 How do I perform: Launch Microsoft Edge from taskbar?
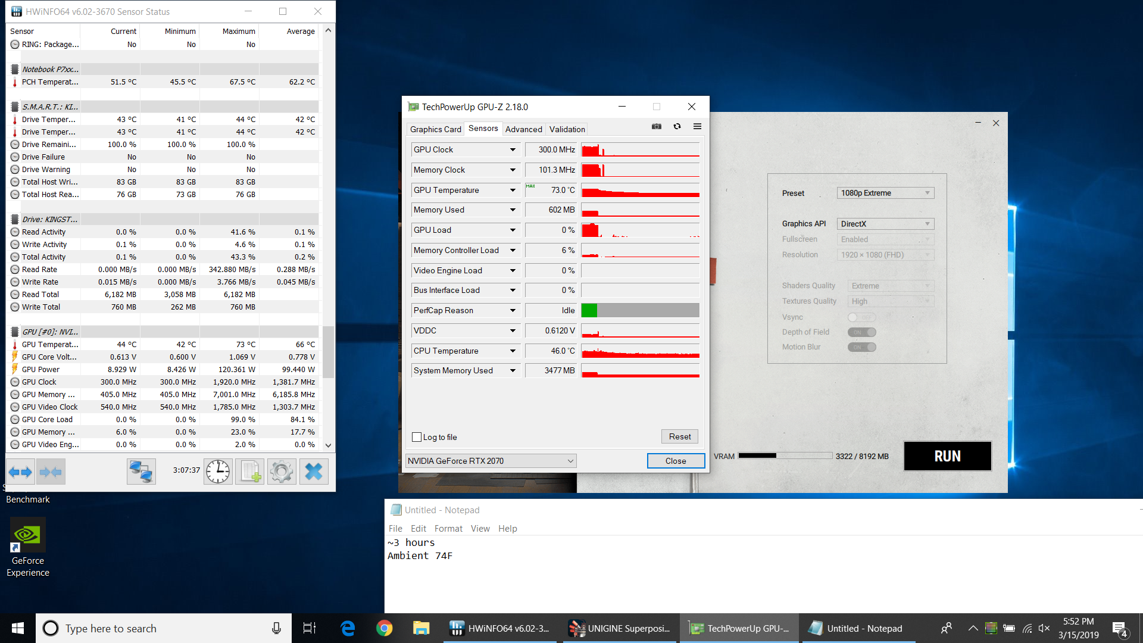[x=348, y=628]
